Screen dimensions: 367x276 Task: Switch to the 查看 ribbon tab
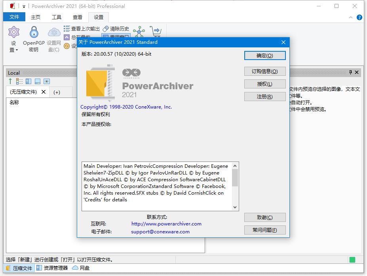(78, 17)
